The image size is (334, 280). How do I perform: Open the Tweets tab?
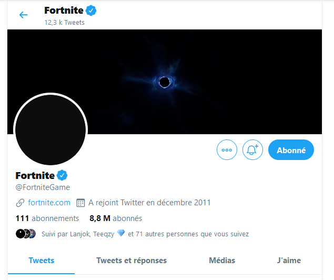pyautogui.click(x=42, y=261)
